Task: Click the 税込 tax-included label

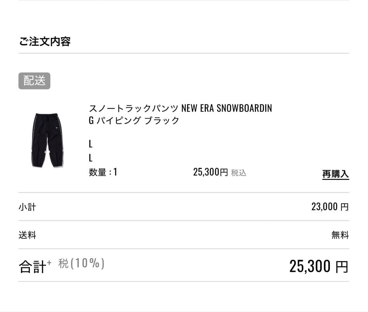Action: (239, 173)
